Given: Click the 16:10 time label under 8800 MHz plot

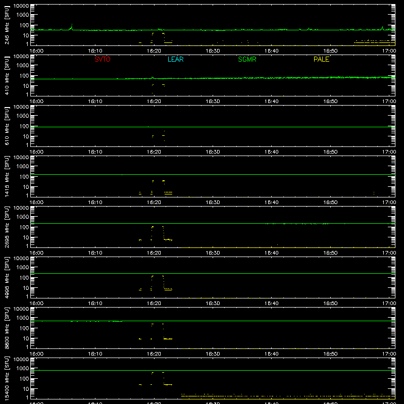Looking at the screenshot, I should click(x=95, y=354).
